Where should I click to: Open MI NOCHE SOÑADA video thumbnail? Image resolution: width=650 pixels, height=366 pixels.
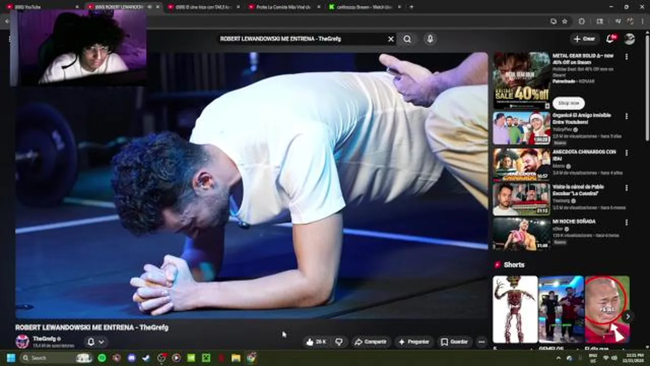(522, 234)
